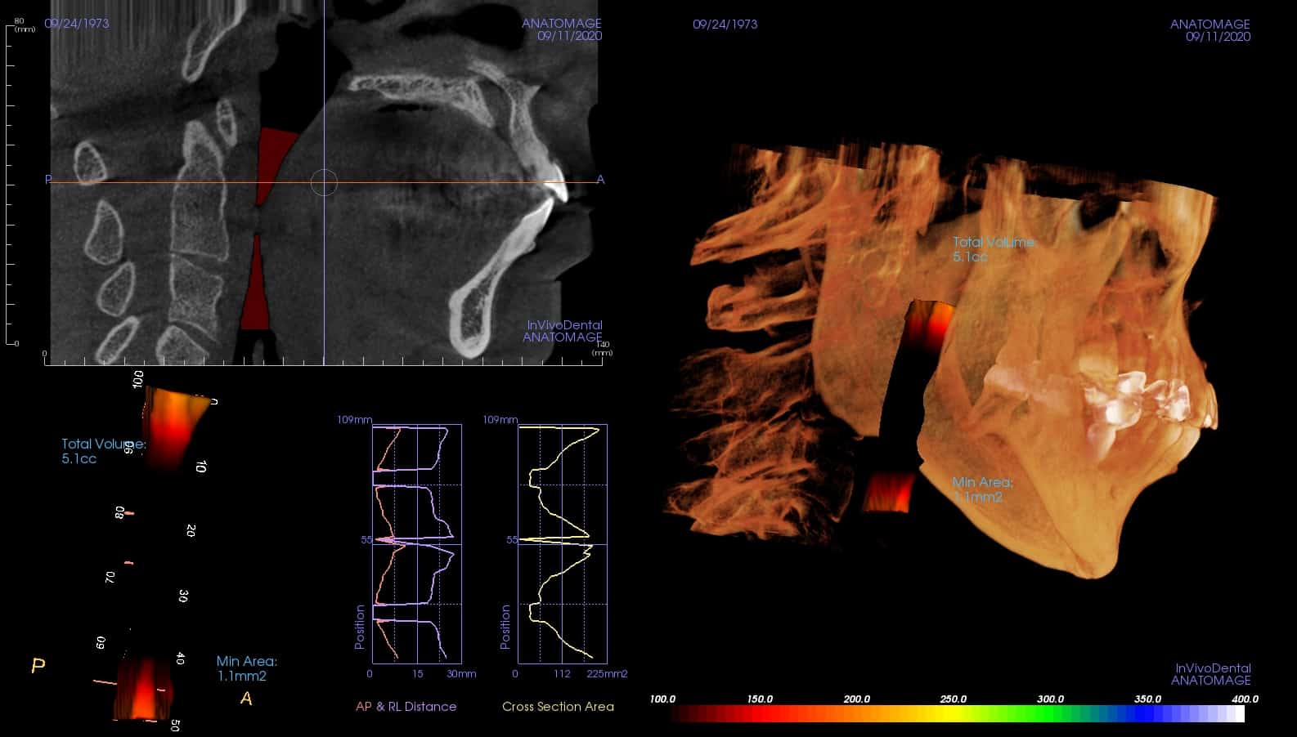Click the 09/24/1973 date in the 3D view

click(725, 25)
